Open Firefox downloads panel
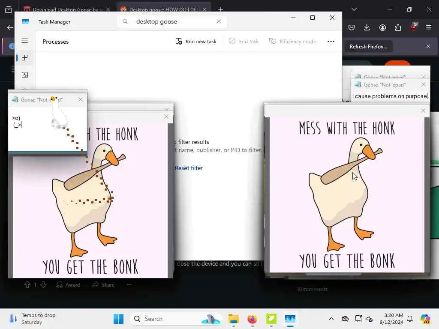Screen dimensions: 439x329 coord(367,27)
